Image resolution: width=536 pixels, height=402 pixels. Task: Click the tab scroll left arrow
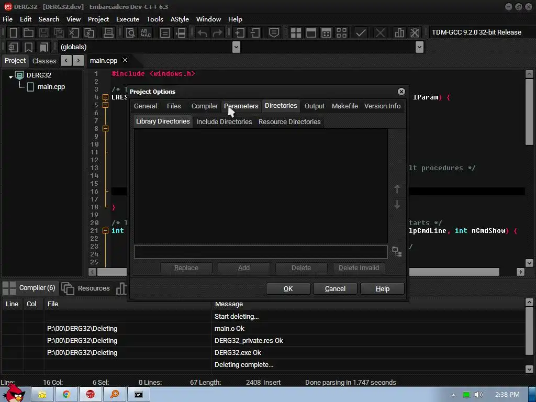[x=66, y=61]
